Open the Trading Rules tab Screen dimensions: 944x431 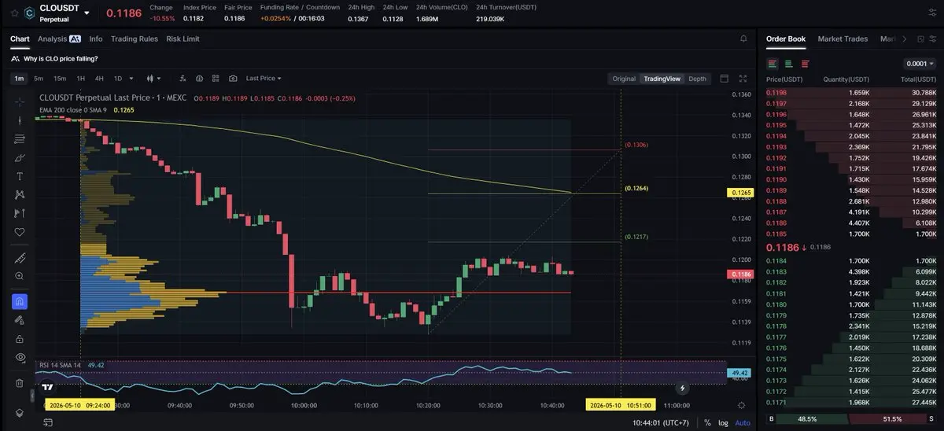pos(134,39)
